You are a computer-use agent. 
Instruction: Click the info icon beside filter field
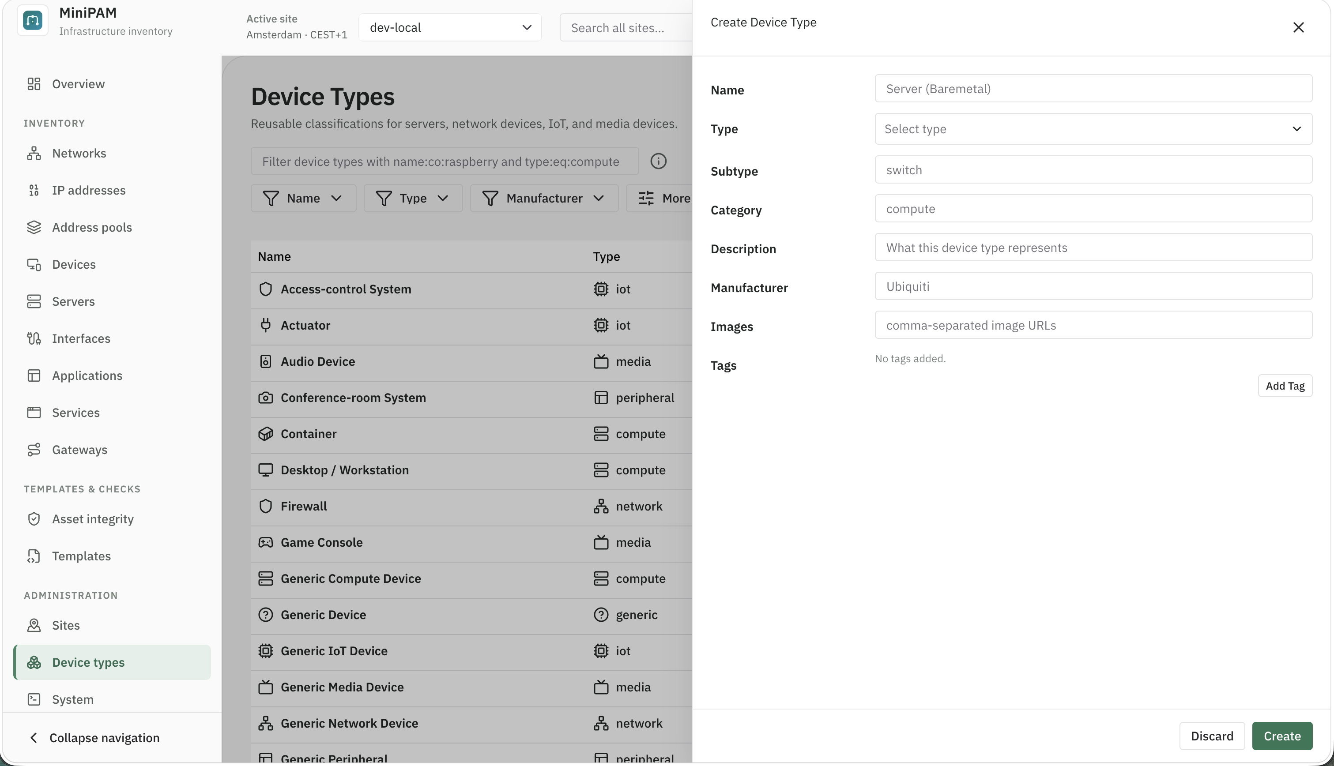pyautogui.click(x=658, y=161)
